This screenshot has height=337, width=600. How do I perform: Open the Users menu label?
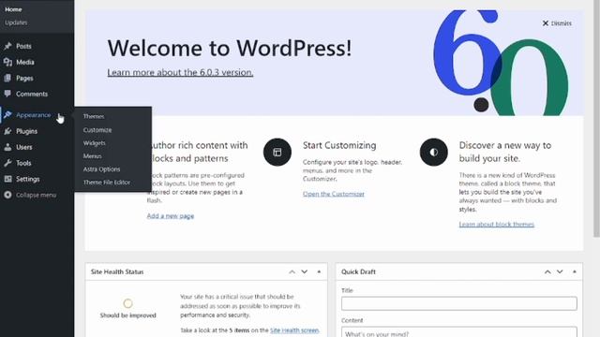point(24,147)
